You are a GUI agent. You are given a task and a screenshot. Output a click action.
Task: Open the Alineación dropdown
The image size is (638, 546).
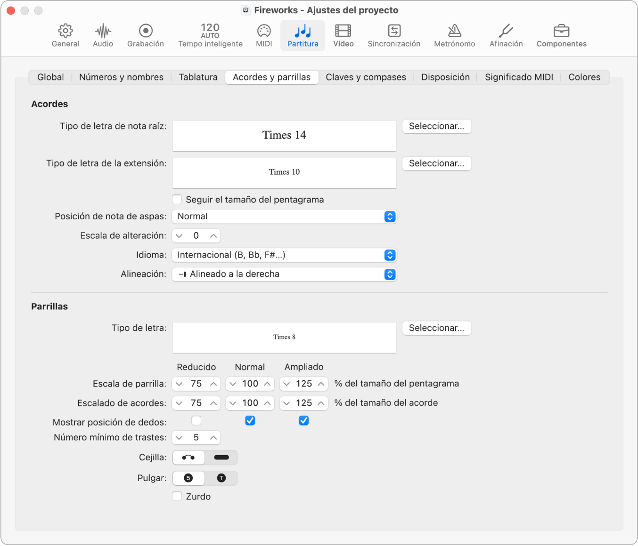coord(284,274)
